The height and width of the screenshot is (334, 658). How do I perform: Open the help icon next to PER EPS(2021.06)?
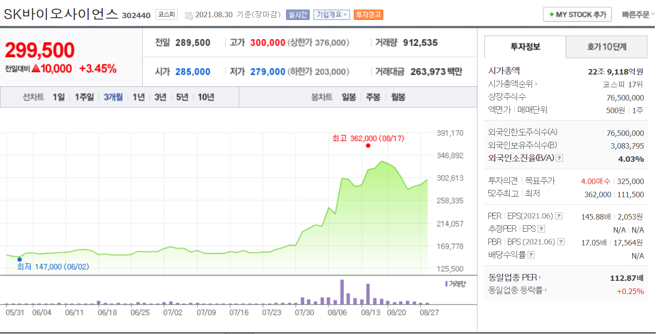point(559,216)
